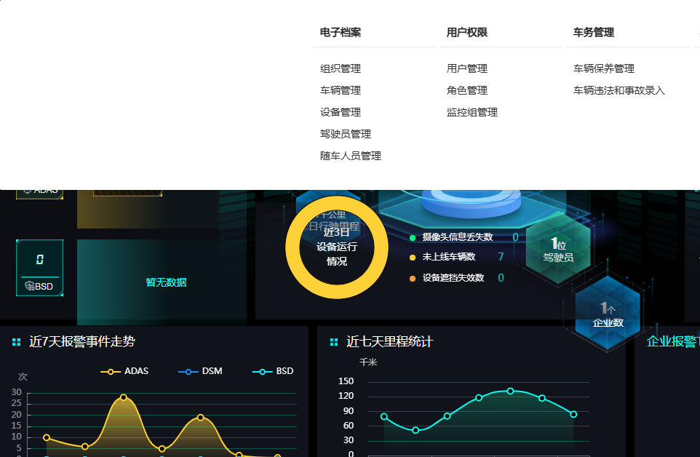Viewport: 700px width, 457px height.
Task: Click the 车务管理 menu heading
Action: [x=594, y=33]
